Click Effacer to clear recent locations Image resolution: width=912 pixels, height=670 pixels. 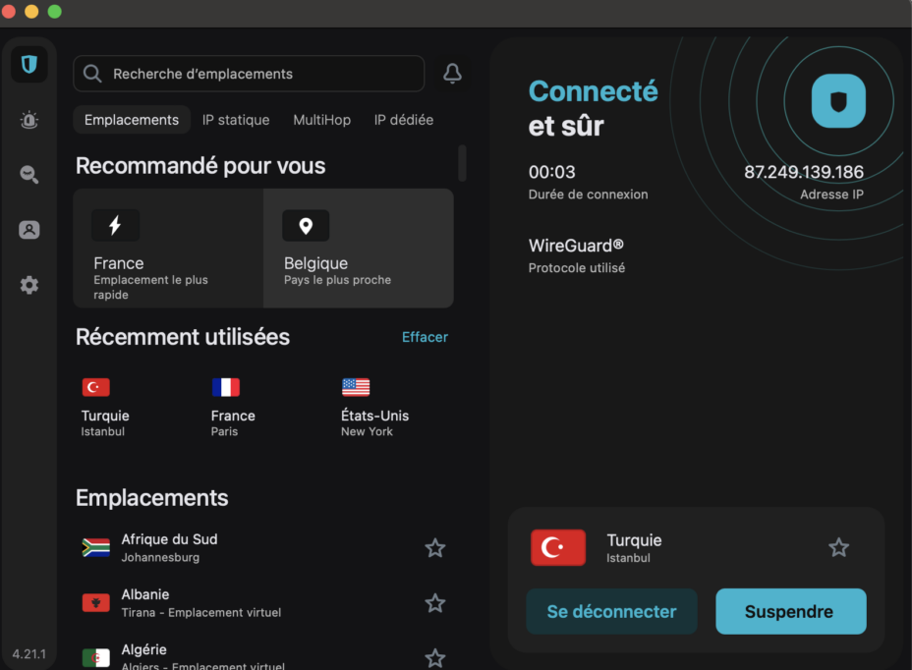tap(426, 337)
